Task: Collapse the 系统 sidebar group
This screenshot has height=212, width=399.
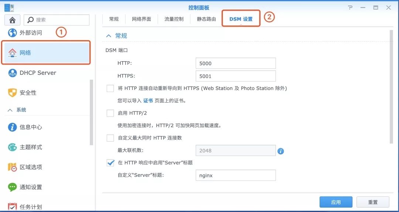Action: [x=10, y=110]
